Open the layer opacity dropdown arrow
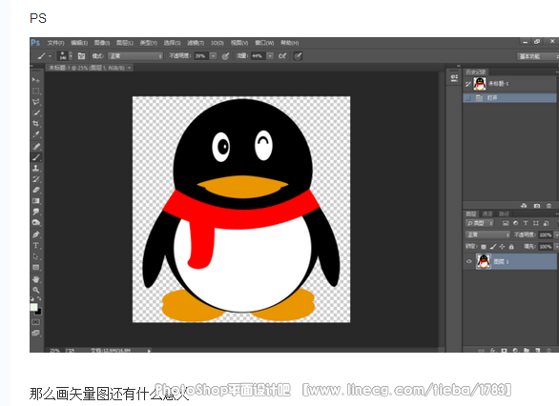 (556, 235)
